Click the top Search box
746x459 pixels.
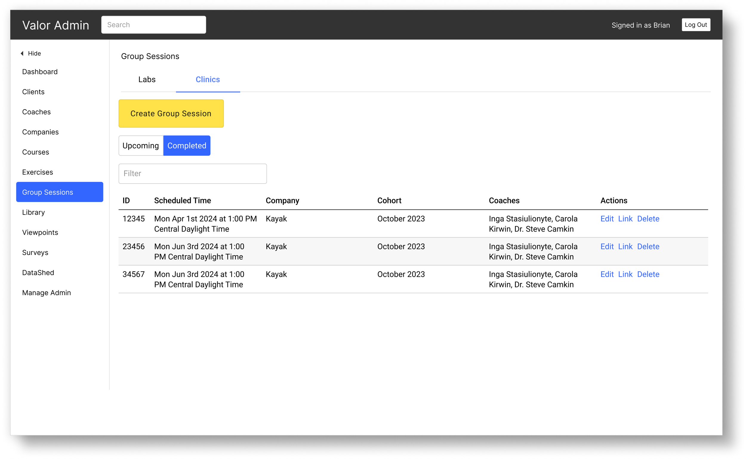[x=154, y=25]
